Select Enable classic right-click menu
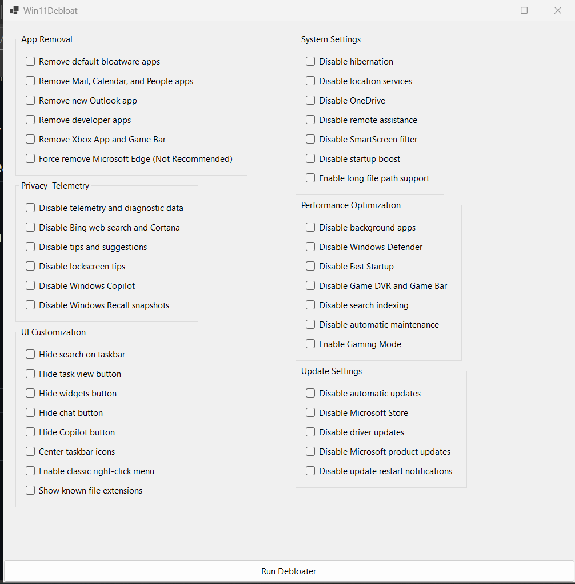This screenshot has height=584, width=575. 30,471
